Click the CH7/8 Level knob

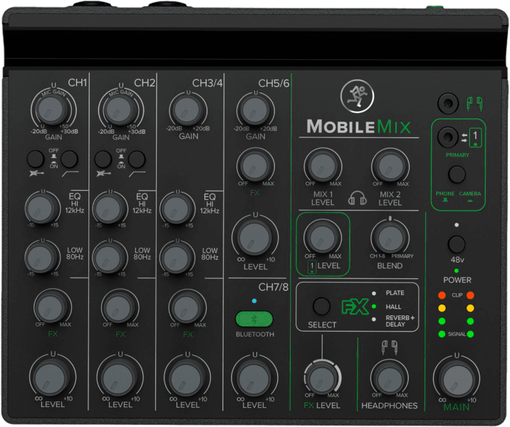click(x=254, y=376)
